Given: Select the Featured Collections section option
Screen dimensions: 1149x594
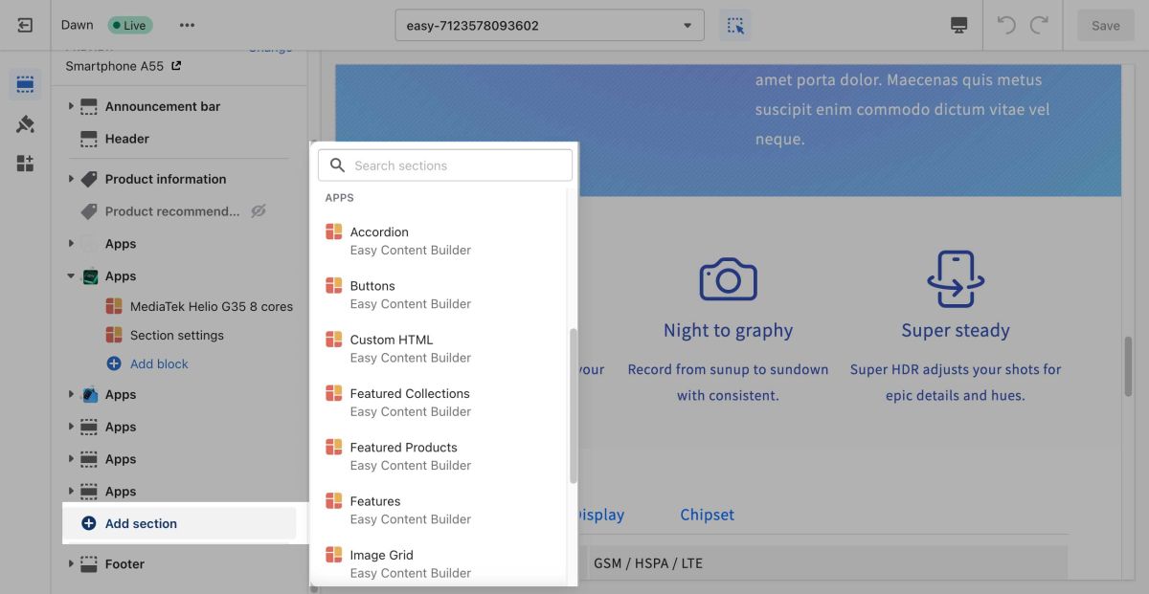Looking at the screenshot, I should [x=442, y=402].
